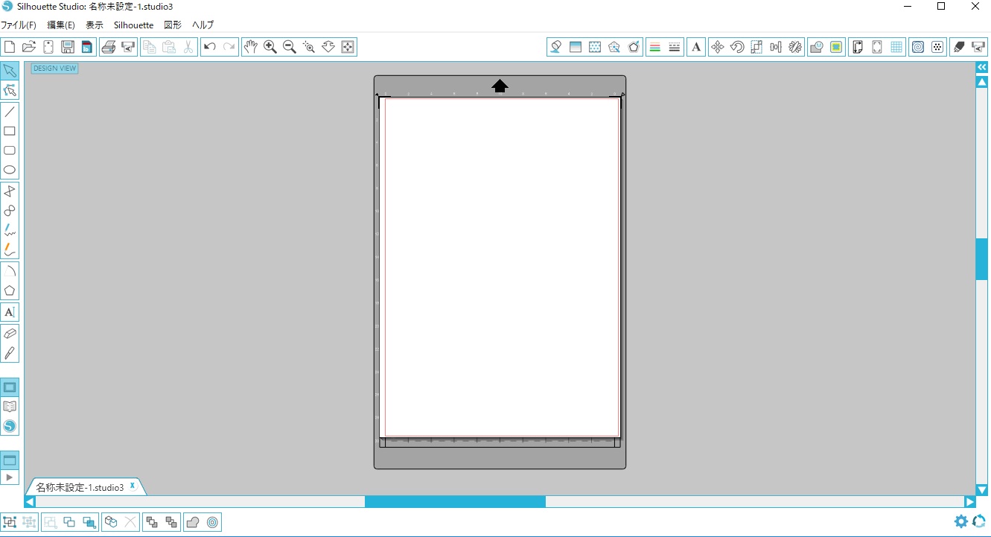
Task: Click the Undo button
Action: (x=209, y=46)
